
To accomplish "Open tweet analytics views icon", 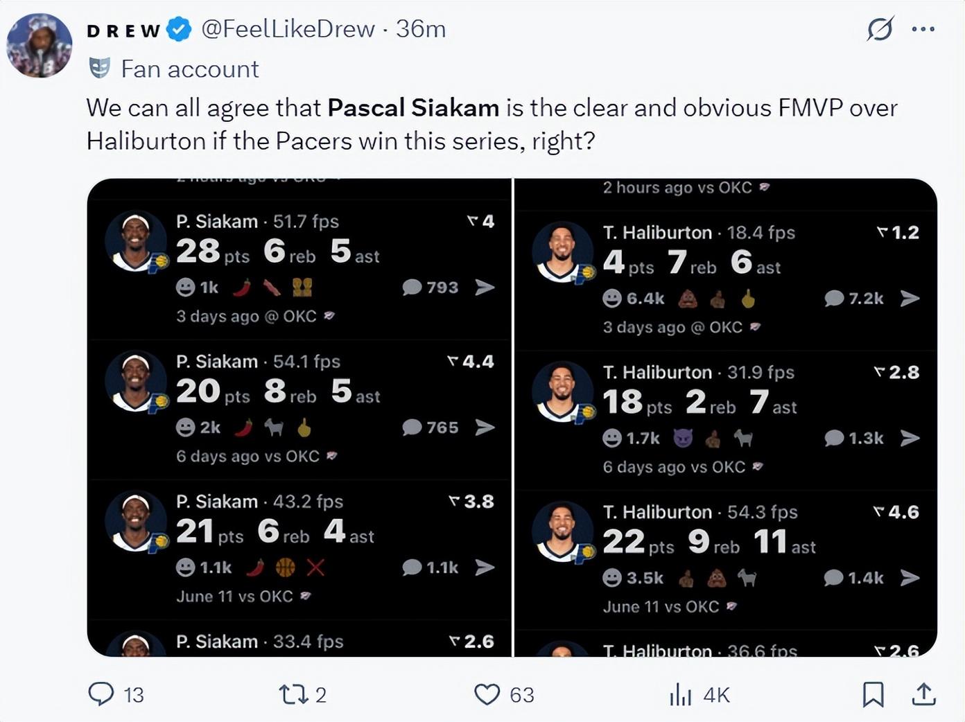I will tap(681, 694).
